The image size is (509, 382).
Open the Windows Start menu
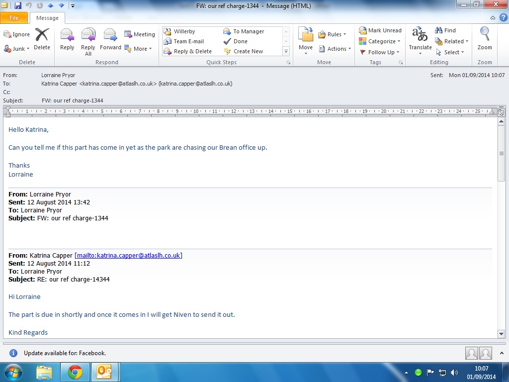[13, 372]
